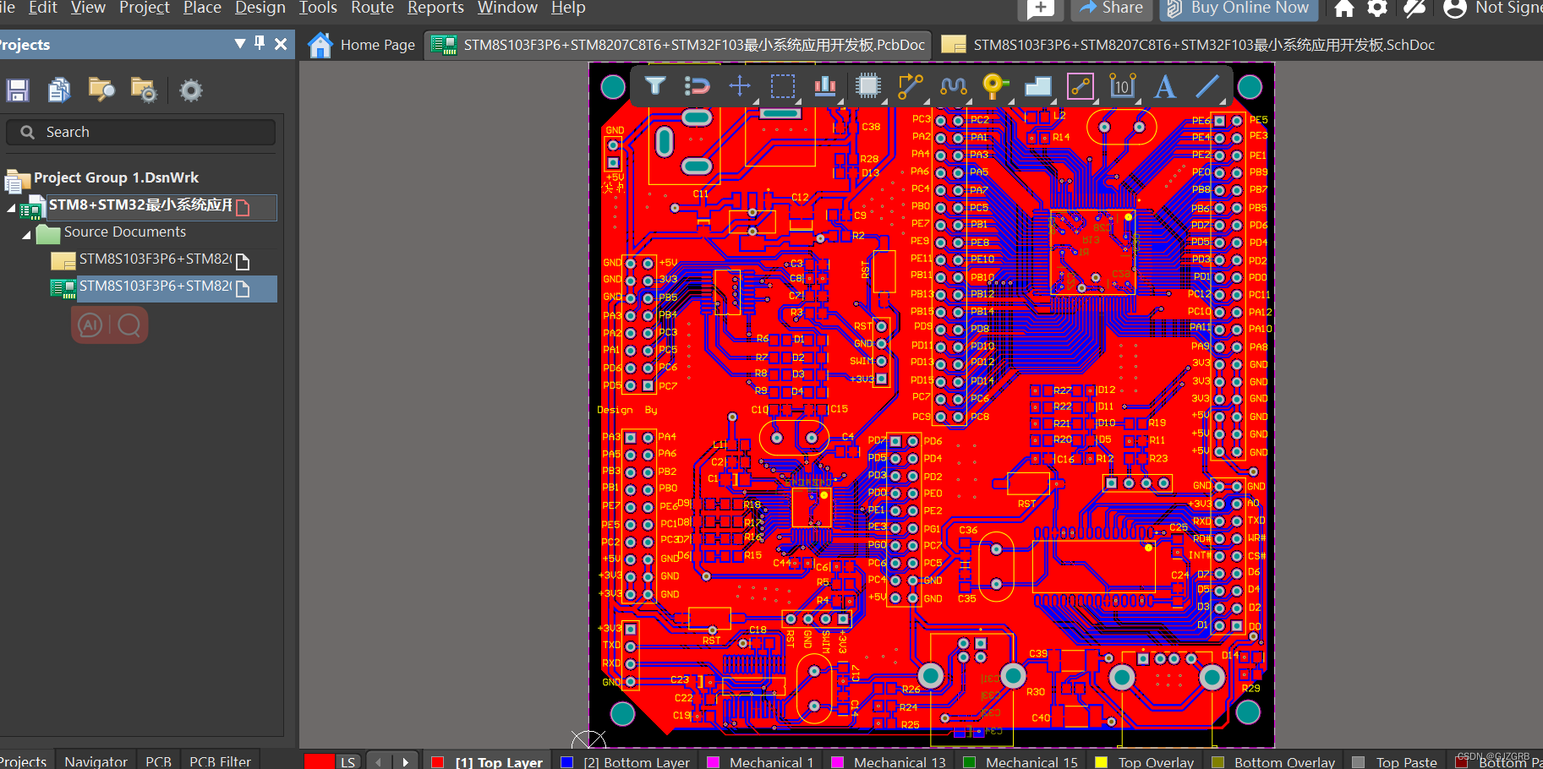Click the Top Layer red color swatch
Screen dimensions: 1543x769
[x=436, y=760]
